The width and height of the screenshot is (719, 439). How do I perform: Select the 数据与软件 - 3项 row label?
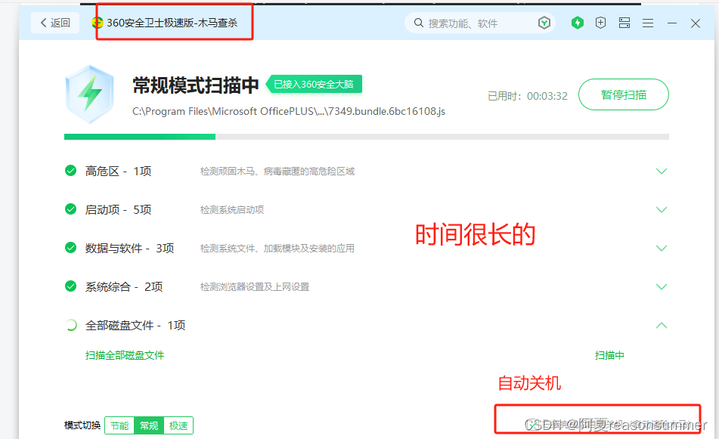130,249
